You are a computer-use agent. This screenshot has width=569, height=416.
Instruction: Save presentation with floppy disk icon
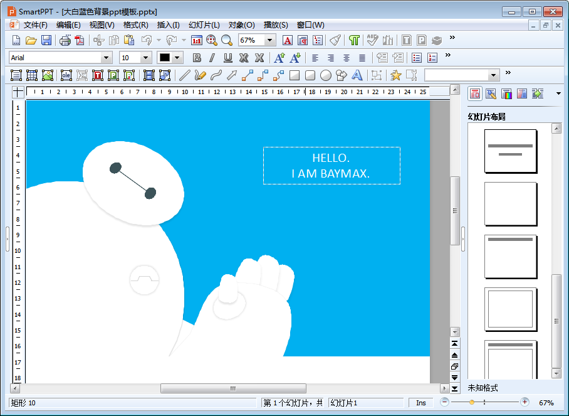click(46, 40)
